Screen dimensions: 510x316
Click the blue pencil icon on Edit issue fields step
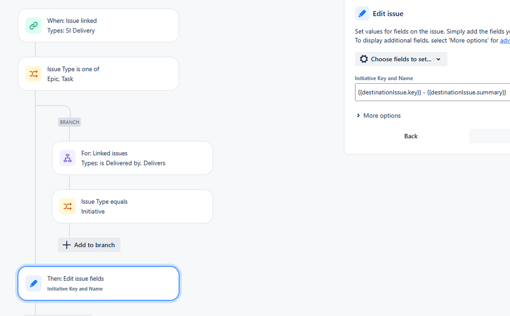(34, 283)
